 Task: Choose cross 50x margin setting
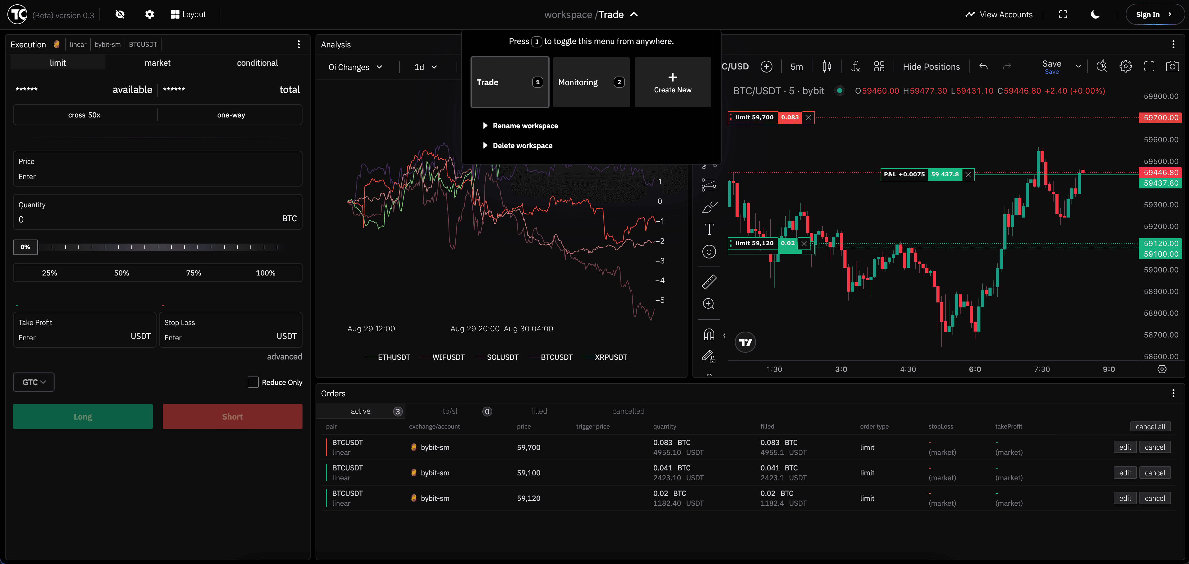85,115
